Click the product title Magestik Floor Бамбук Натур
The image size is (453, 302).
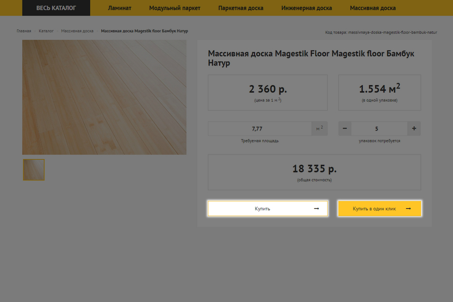coord(311,58)
